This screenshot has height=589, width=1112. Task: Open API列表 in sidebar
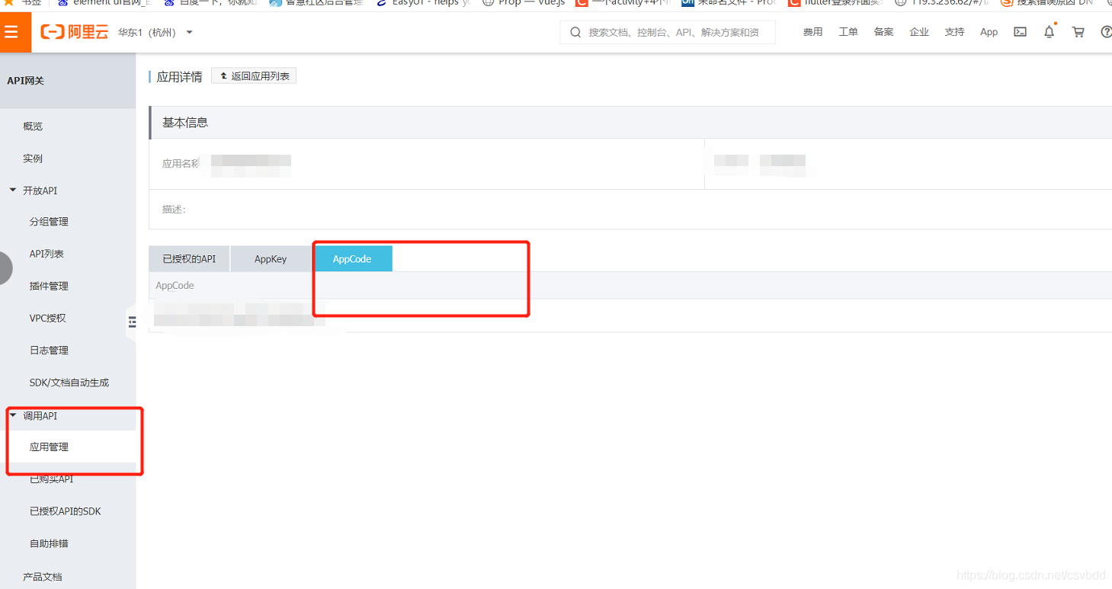click(46, 254)
